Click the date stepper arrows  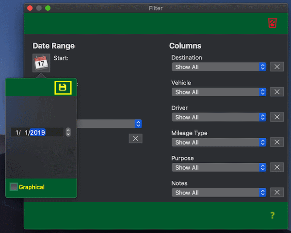point(68,132)
